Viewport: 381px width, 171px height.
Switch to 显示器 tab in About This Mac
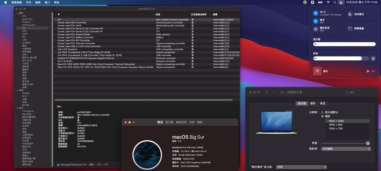169,122
